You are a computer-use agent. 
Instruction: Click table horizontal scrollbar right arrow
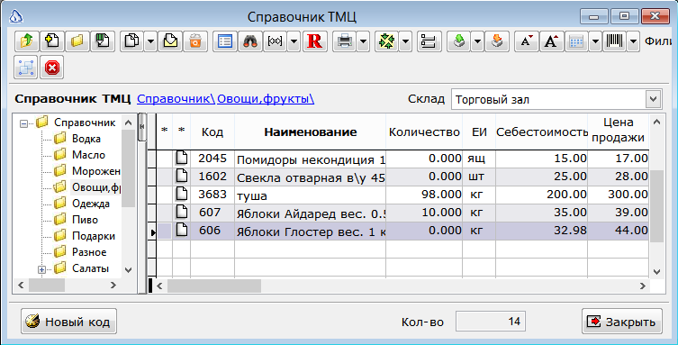643,286
